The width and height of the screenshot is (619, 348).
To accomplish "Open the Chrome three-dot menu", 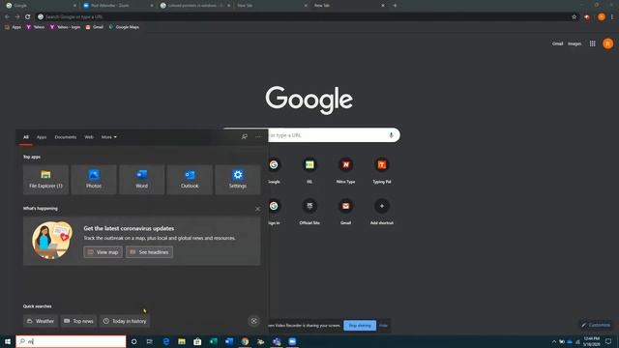I will pos(612,17).
